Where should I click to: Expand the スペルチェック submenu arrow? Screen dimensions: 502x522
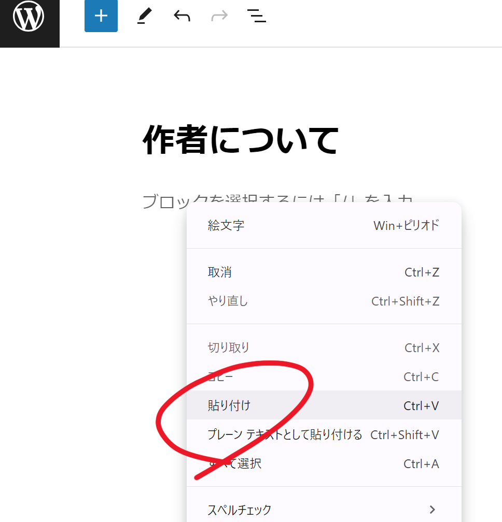[x=432, y=510]
